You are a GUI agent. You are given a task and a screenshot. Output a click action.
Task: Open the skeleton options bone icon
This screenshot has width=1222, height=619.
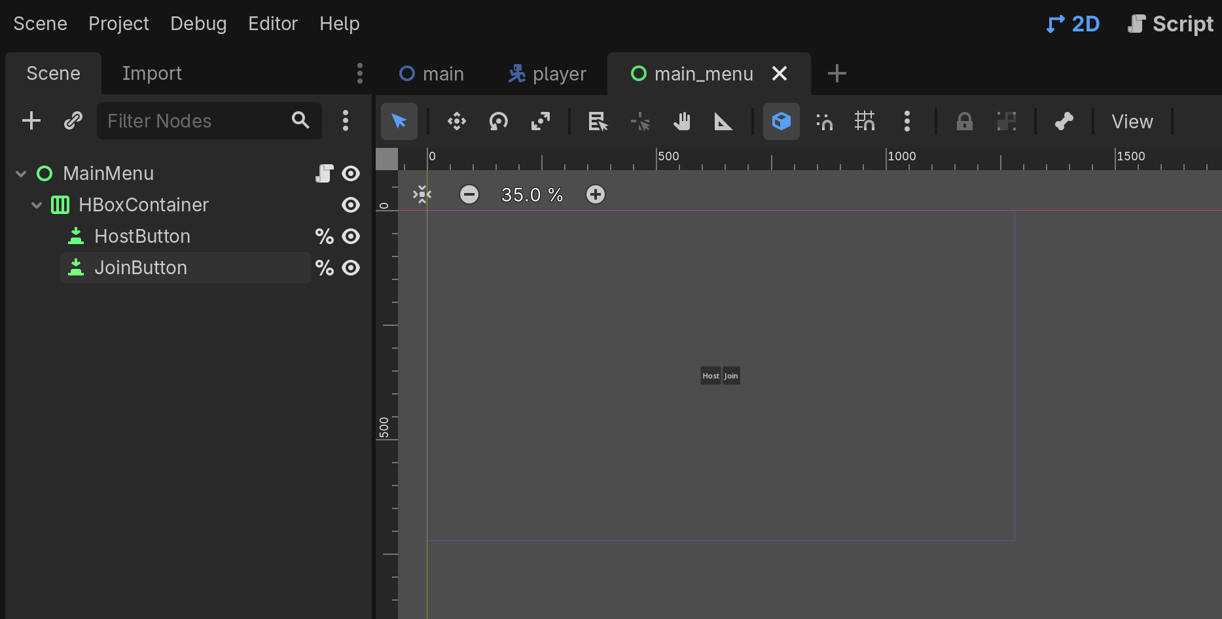1064,121
